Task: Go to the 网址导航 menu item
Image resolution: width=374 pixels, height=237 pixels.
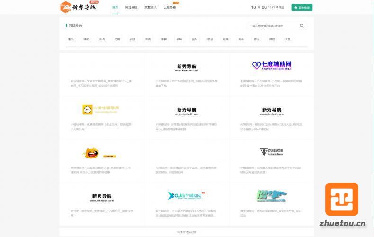Action: (131, 7)
